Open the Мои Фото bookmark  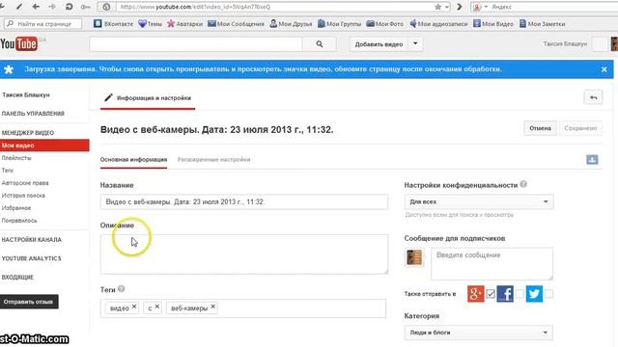tap(384, 23)
